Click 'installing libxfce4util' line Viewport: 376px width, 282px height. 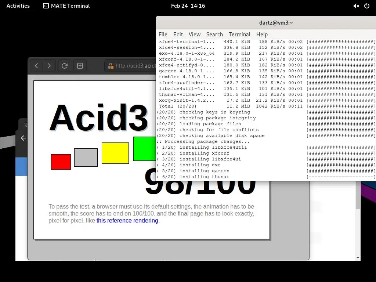click(266, 148)
